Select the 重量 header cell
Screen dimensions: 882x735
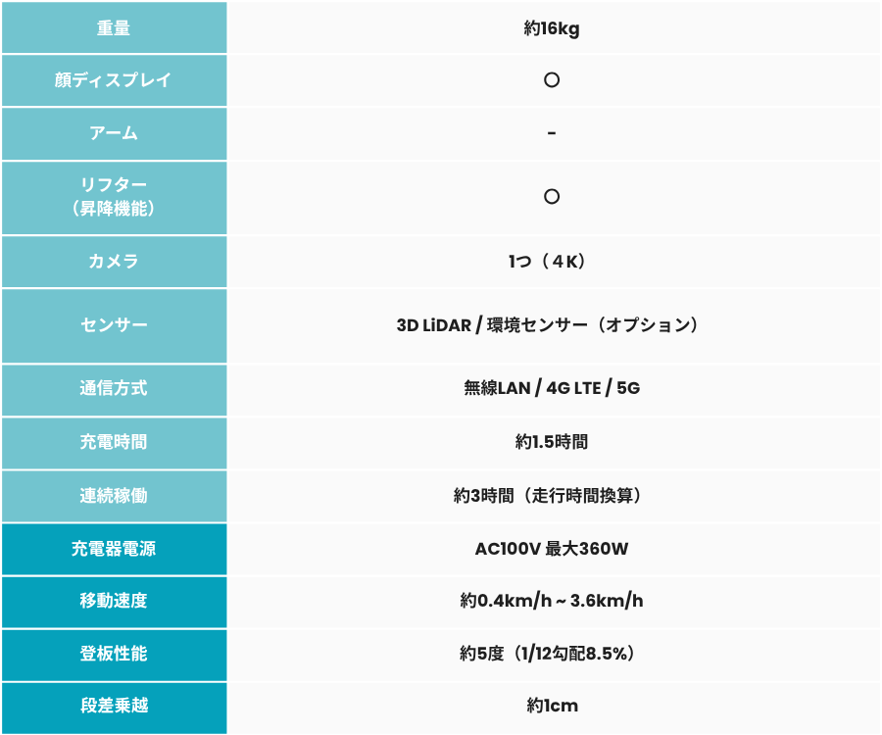[x=114, y=28]
